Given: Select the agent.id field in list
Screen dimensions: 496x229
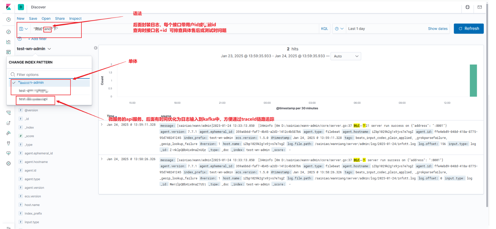Looking at the screenshot, I should tap(30, 170).
